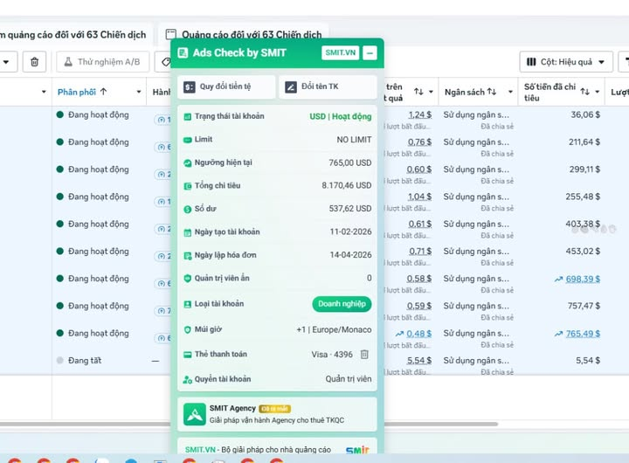Open Số tiền đã chi tiêu dropdown arrow
The width and height of the screenshot is (629, 463).
[x=598, y=92]
